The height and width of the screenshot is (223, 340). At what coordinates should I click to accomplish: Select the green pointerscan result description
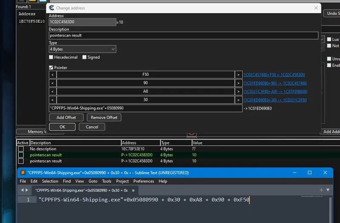(x=46, y=155)
